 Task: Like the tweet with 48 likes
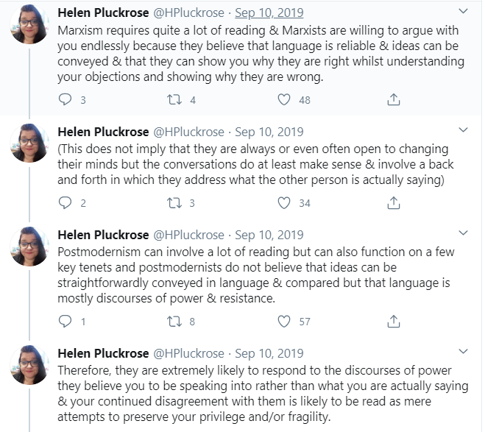[284, 99]
